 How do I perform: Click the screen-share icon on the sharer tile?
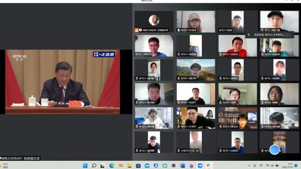click(x=140, y=30)
